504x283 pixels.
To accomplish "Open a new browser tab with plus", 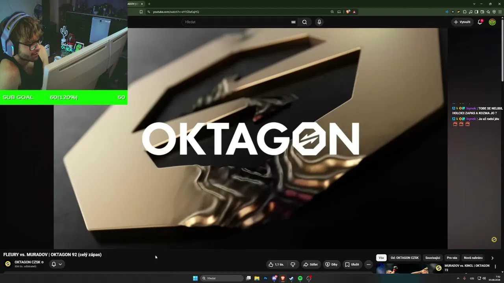I will [x=149, y=4].
